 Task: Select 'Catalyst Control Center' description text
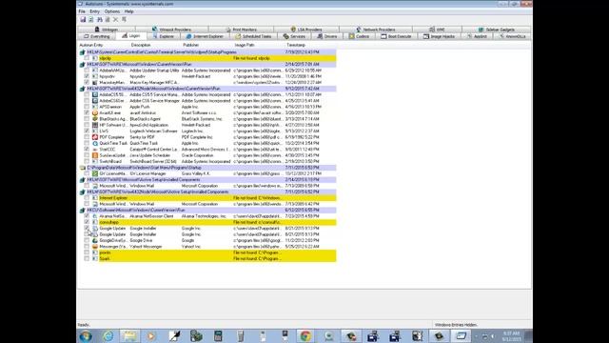pos(154,150)
